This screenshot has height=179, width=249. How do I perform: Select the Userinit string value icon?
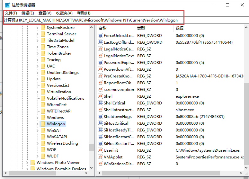[101, 150]
